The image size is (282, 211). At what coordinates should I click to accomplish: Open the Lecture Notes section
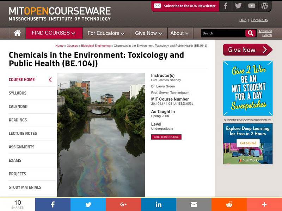coord(23,133)
